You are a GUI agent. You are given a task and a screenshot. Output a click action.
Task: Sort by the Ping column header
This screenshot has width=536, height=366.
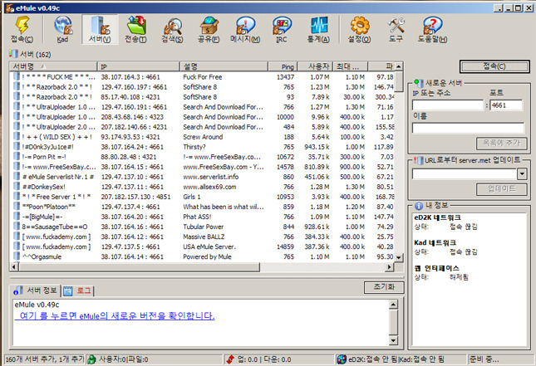[283, 66]
